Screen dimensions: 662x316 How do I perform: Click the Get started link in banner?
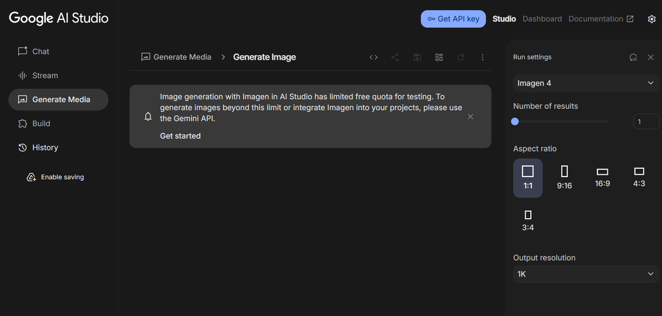click(180, 136)
